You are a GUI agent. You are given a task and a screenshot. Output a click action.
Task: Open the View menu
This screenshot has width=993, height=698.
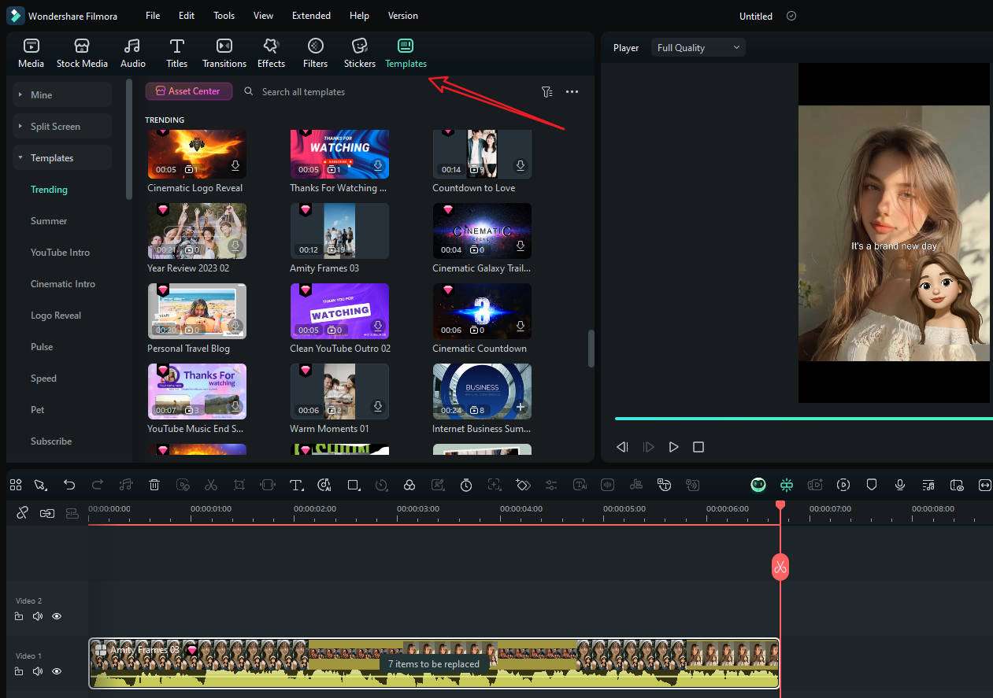[x=264, y=16]
